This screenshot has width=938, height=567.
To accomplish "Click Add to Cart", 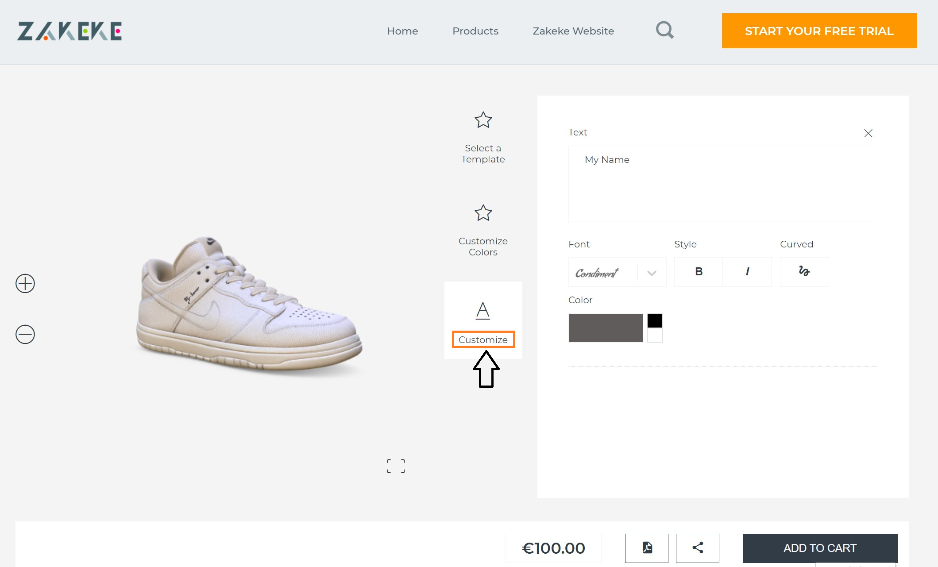I will 820,548.
